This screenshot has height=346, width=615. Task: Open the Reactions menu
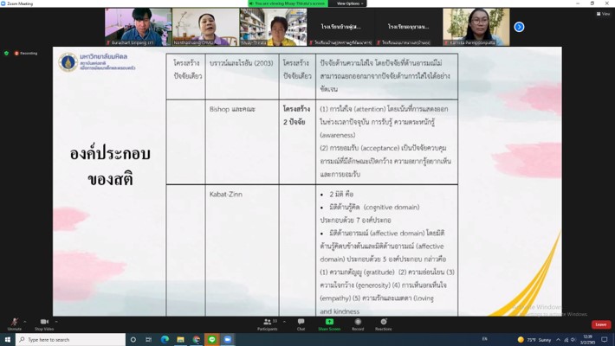(x=383, y=323)
